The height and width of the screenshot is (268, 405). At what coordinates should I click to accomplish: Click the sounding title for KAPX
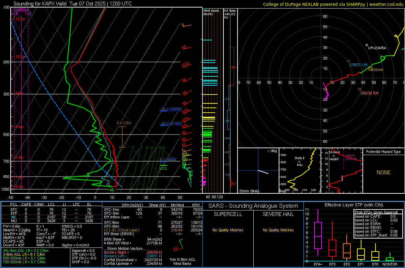click(x=72, y=4)
